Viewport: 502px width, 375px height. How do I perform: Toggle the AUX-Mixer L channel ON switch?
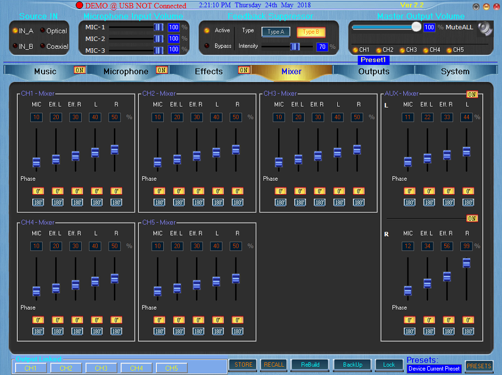[x=472, y=95]
